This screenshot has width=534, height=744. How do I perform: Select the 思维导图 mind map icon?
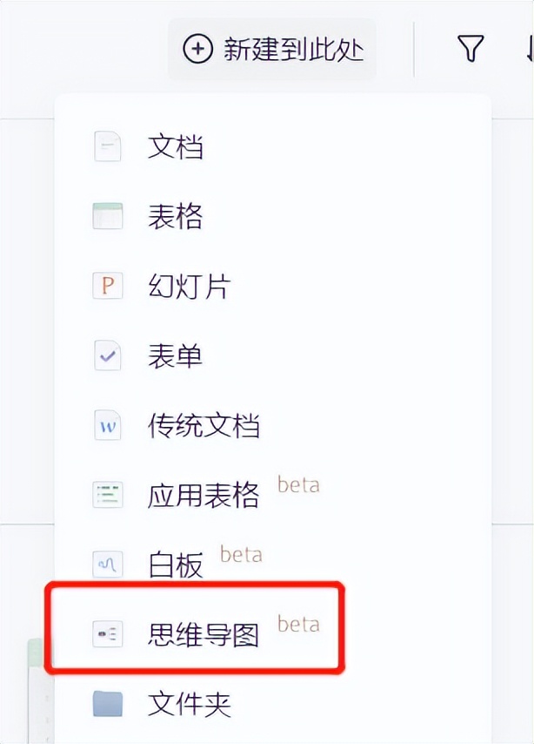[x=108, y=634]
